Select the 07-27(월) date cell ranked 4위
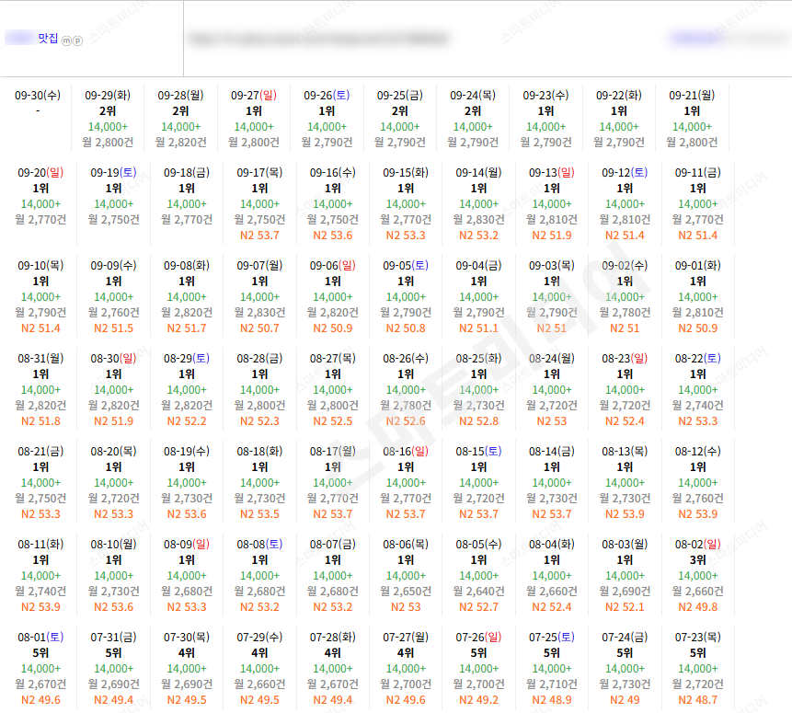Viewport: 792px width, 713px height. pos(406,668)
